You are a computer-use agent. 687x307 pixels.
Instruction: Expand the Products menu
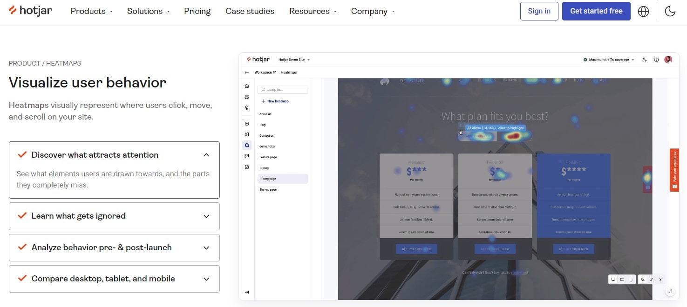coord(91,11)
